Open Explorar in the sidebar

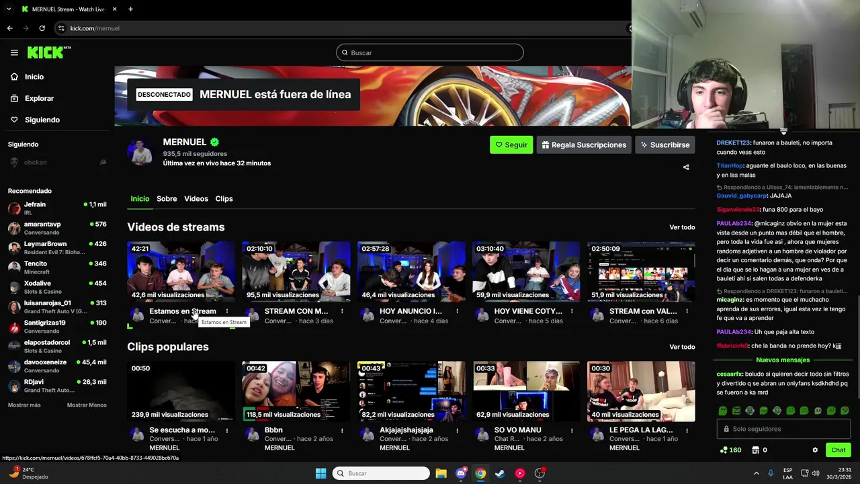32,98
